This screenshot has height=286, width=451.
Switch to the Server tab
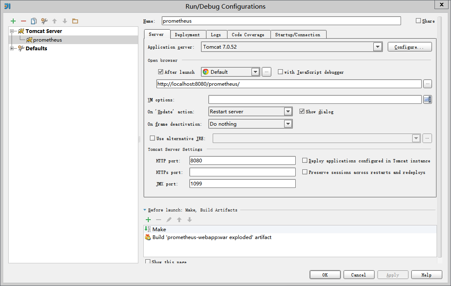157,34
